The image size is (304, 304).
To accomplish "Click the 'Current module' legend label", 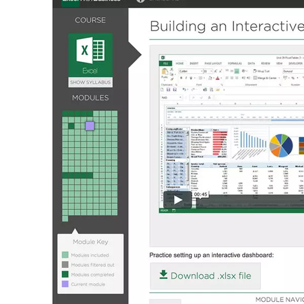I will point(88,284).
